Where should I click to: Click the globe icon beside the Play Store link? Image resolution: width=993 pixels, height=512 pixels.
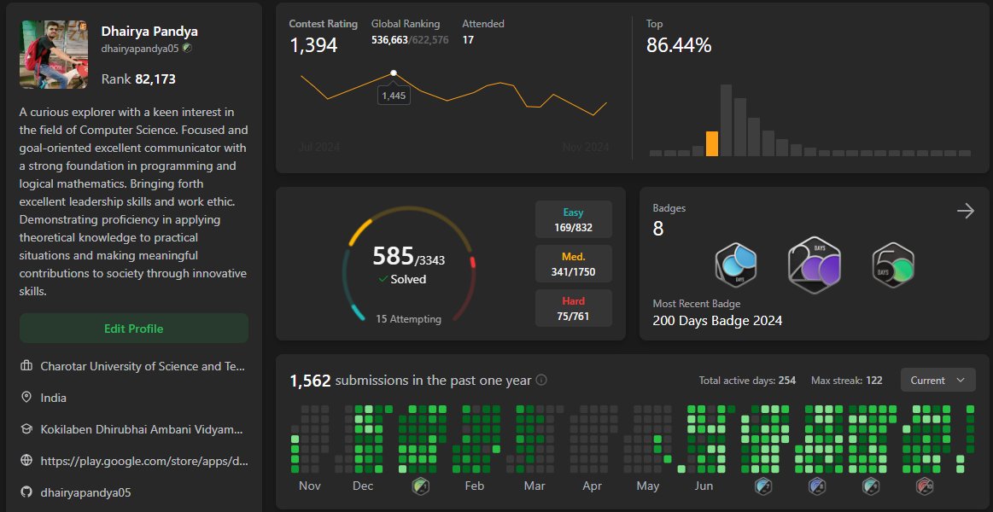click(x=26, y=461)
